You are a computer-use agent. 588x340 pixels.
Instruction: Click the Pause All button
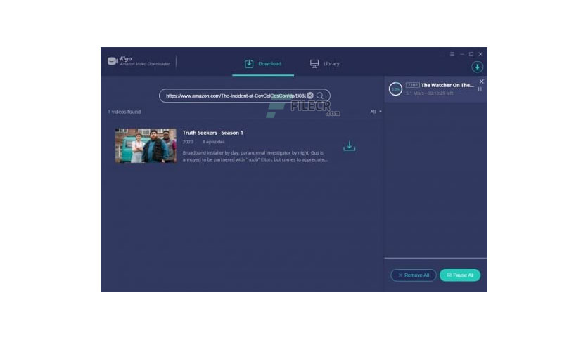click(x=460, y=275)
